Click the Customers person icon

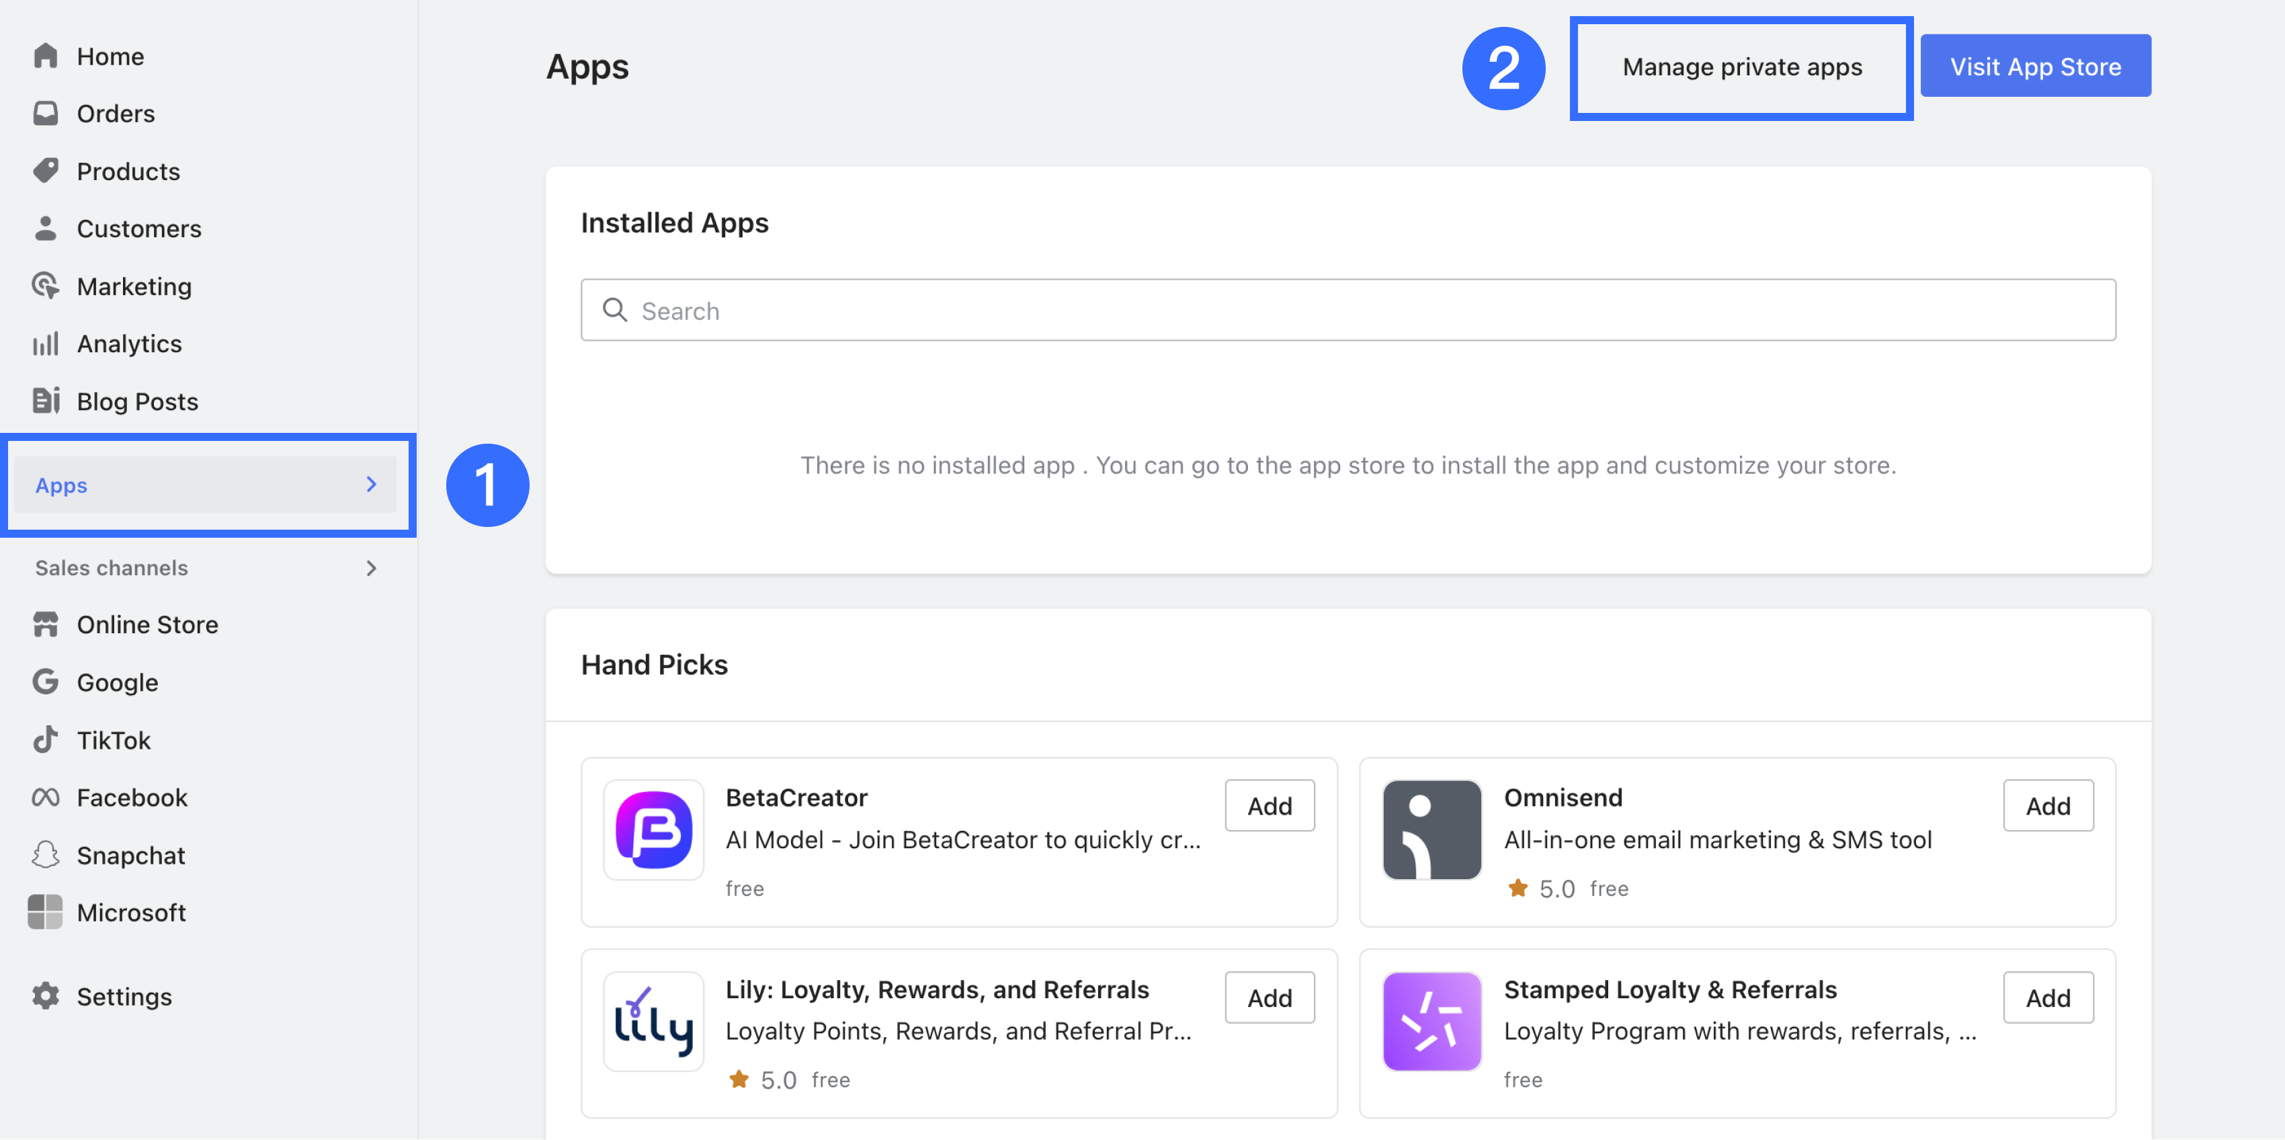(x=45, y=228)
